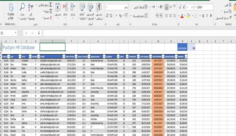The image size is (236, 136).
Task: Open the Cell Styles gallery
Action: tap(82, 11)
